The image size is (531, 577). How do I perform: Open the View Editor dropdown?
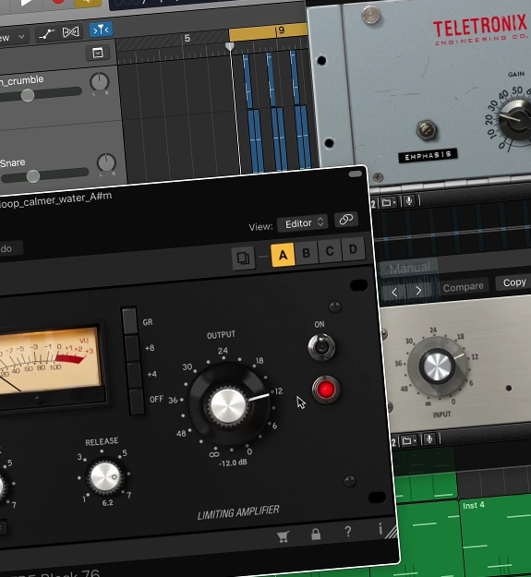coord(303,223)
